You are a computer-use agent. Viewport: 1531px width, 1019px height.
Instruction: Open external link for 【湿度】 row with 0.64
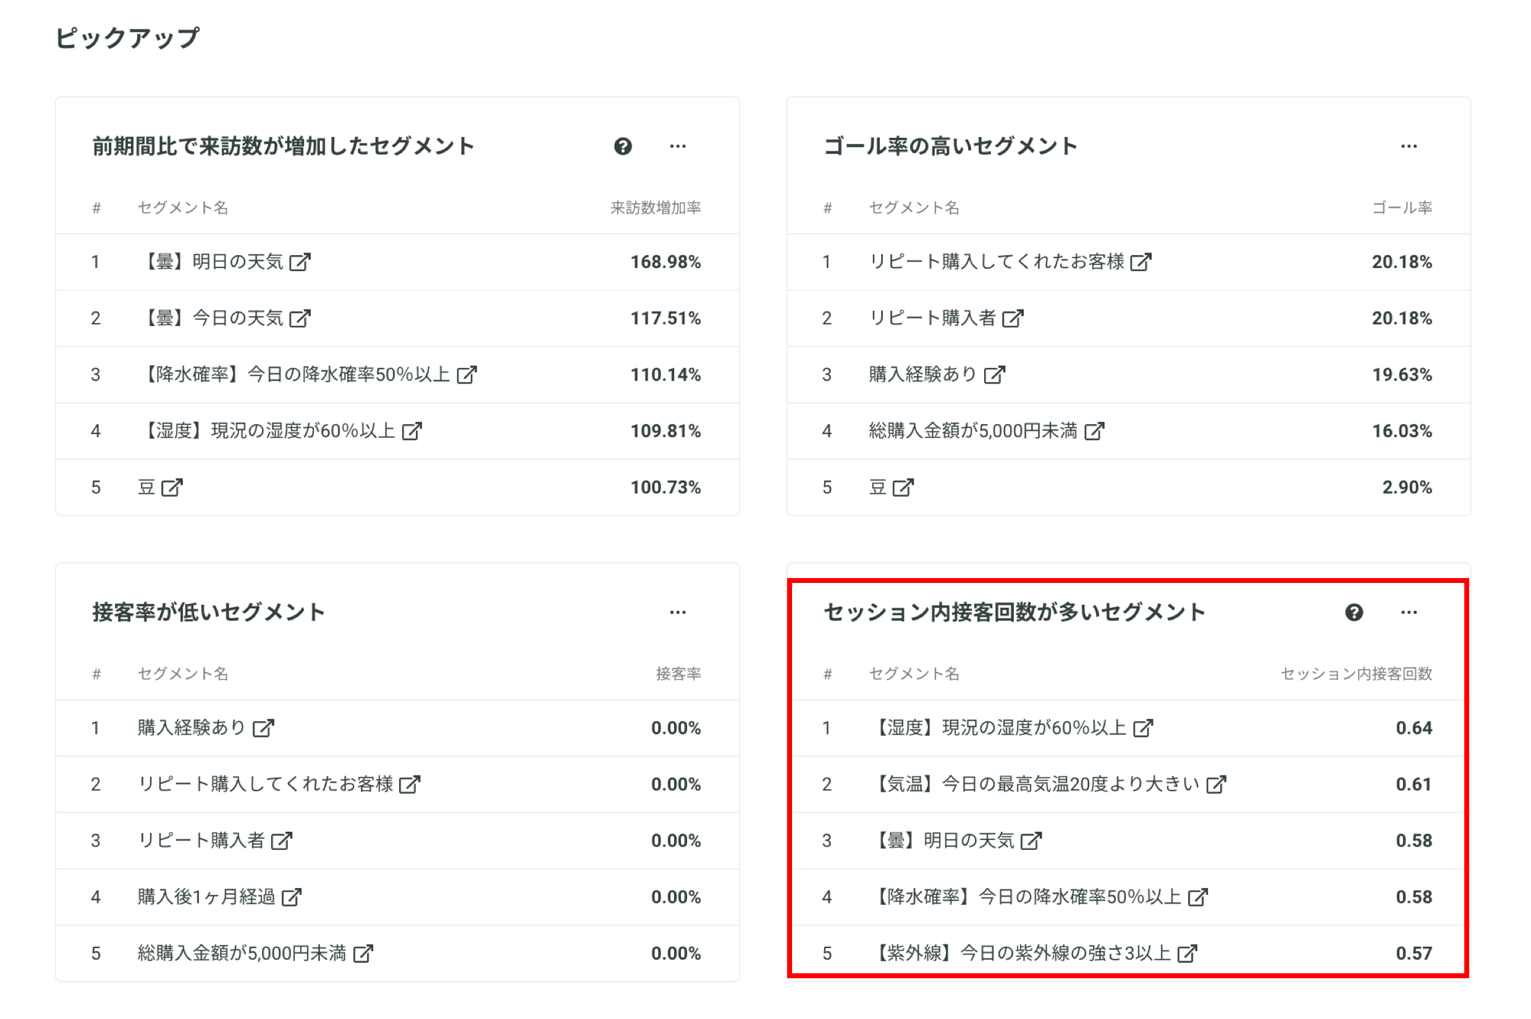pos(1142,728)
